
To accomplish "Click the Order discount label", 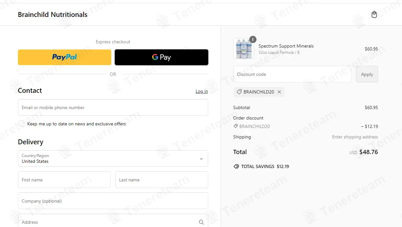I will coord(248,118).
